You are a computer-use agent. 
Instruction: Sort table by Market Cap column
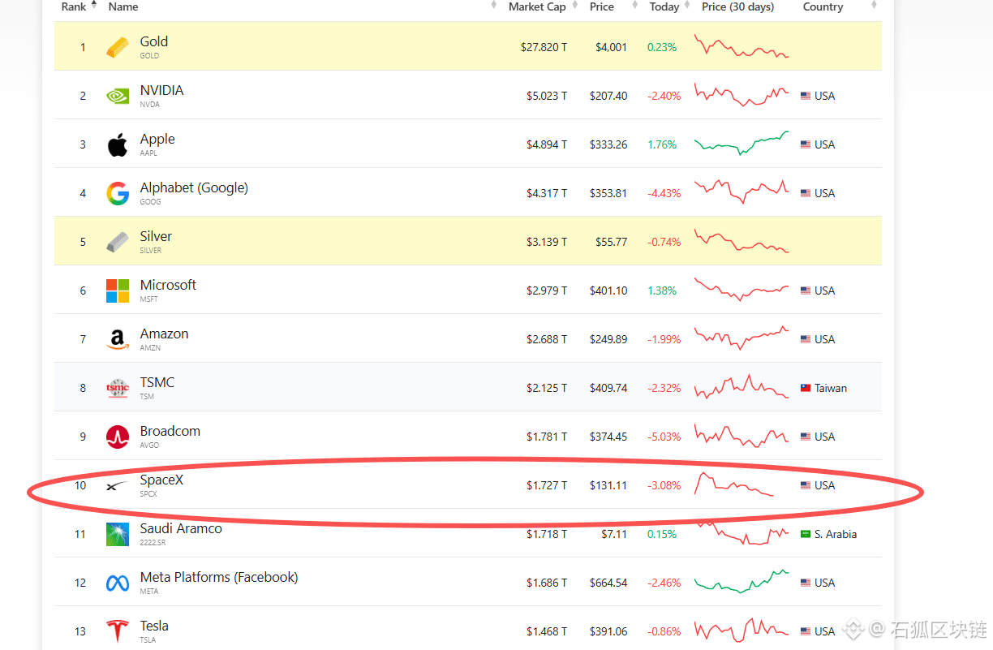[537, 6]
